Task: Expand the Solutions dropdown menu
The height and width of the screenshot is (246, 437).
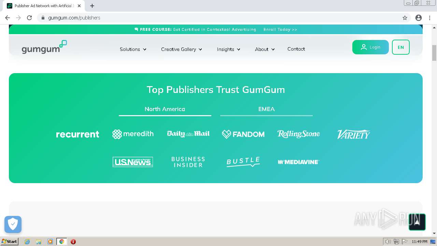Action: tap(133, 49)
